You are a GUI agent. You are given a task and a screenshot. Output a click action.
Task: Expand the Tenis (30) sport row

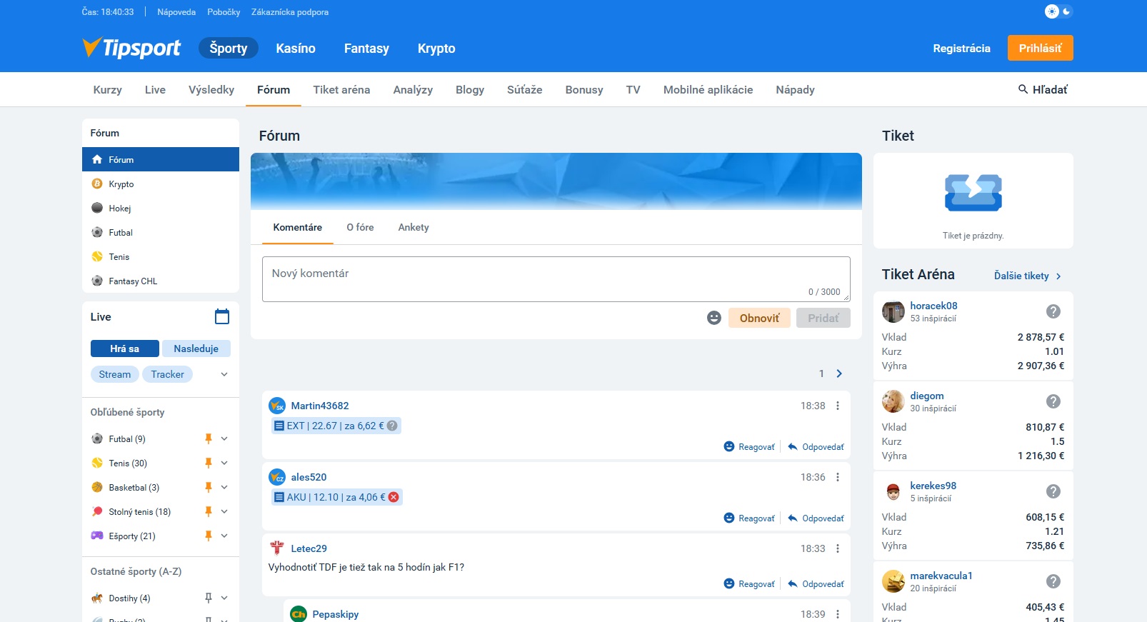(x=224, y=463)
